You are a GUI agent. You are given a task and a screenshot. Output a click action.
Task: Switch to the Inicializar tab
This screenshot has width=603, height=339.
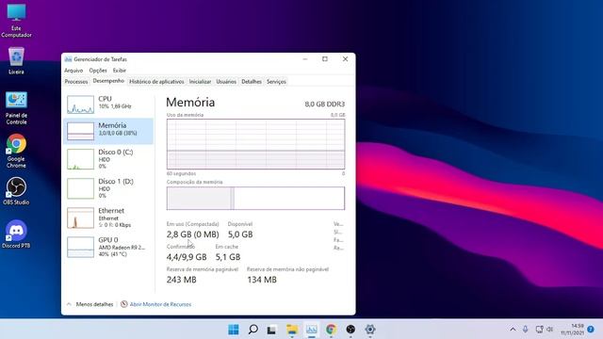pos(200,82)
